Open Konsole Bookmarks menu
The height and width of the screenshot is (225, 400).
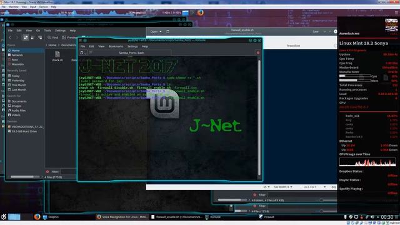(x=116, y=46)
